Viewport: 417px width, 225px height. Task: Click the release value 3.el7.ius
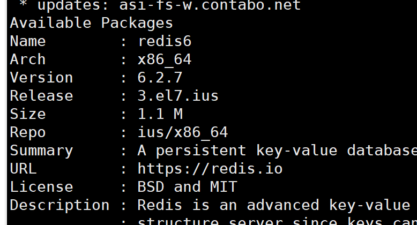coord(178,96)
